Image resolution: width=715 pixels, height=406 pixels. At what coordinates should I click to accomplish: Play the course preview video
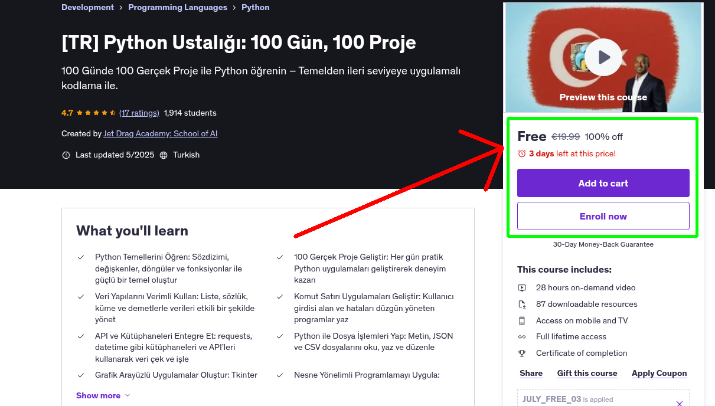[603, 57]
